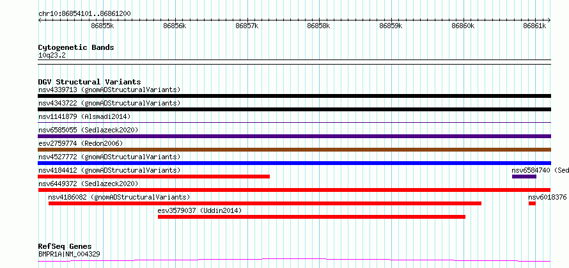Screen dimensions: 569x268
Task: Click the small red bar for nsv6018376
Action: (532, 203)
